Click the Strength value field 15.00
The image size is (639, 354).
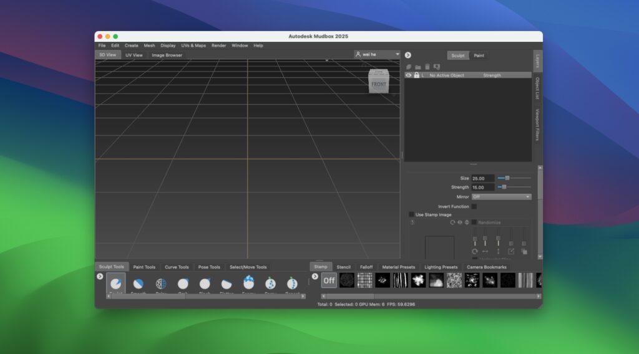click(x=483, y=187)
